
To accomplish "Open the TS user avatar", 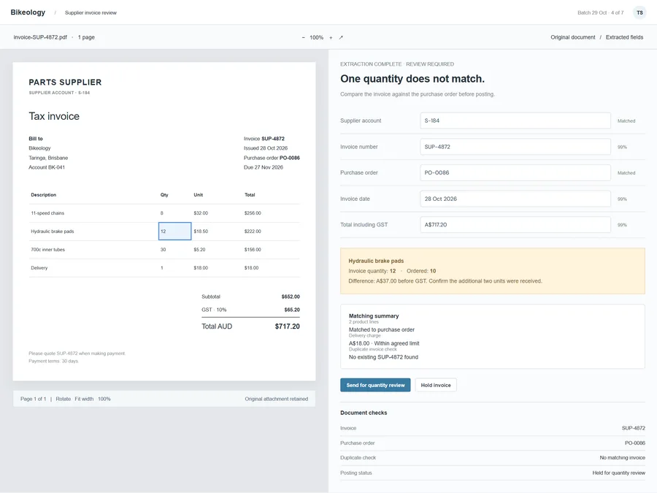I will point(639,12).
